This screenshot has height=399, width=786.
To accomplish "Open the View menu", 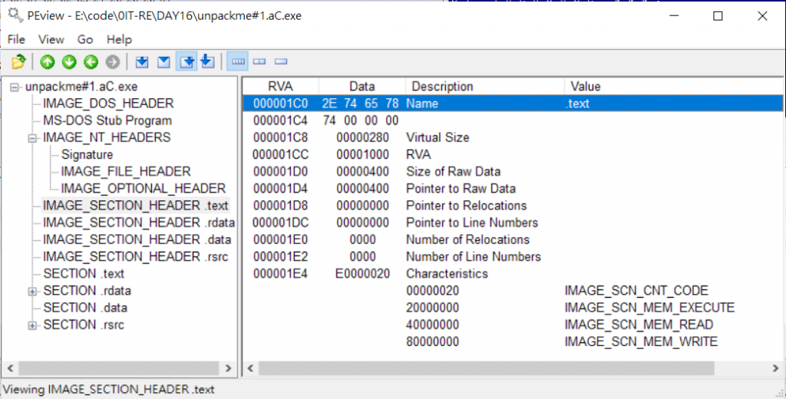I will tap(51, 39).
